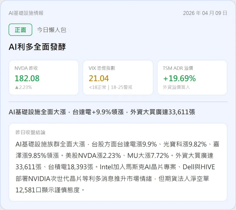
Task: Click the 外資溢價買入 caption
Action: pos(176,87)
